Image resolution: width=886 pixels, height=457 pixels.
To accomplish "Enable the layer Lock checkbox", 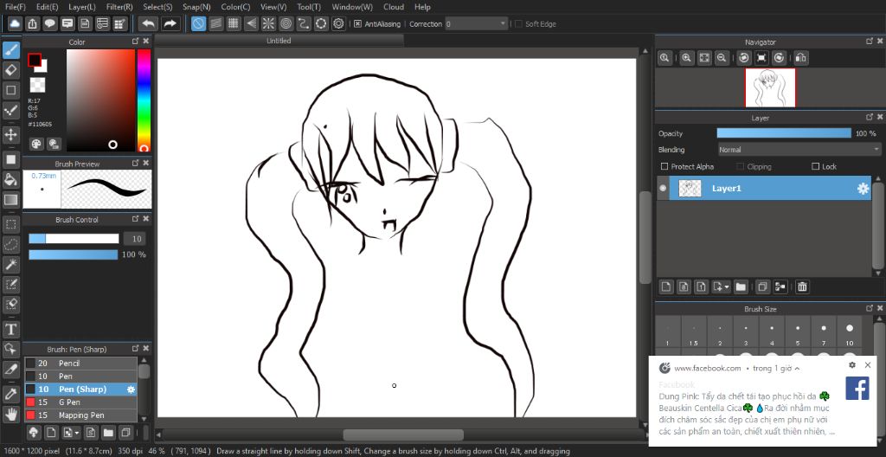I will pos(815,167).
